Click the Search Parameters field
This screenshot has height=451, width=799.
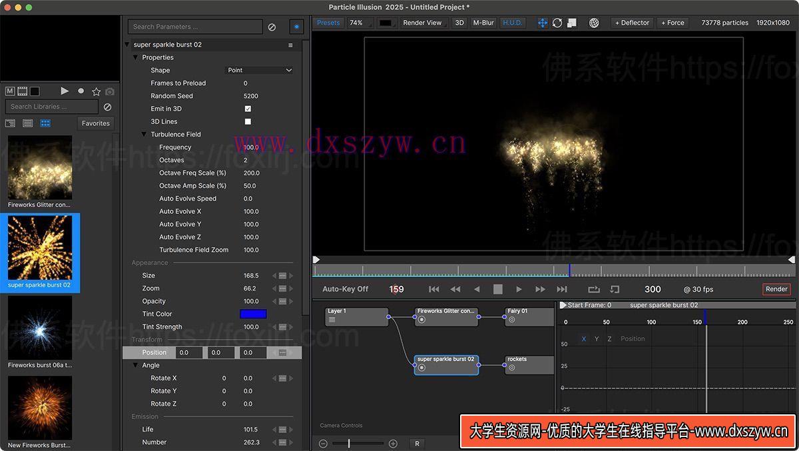[195, 27]
